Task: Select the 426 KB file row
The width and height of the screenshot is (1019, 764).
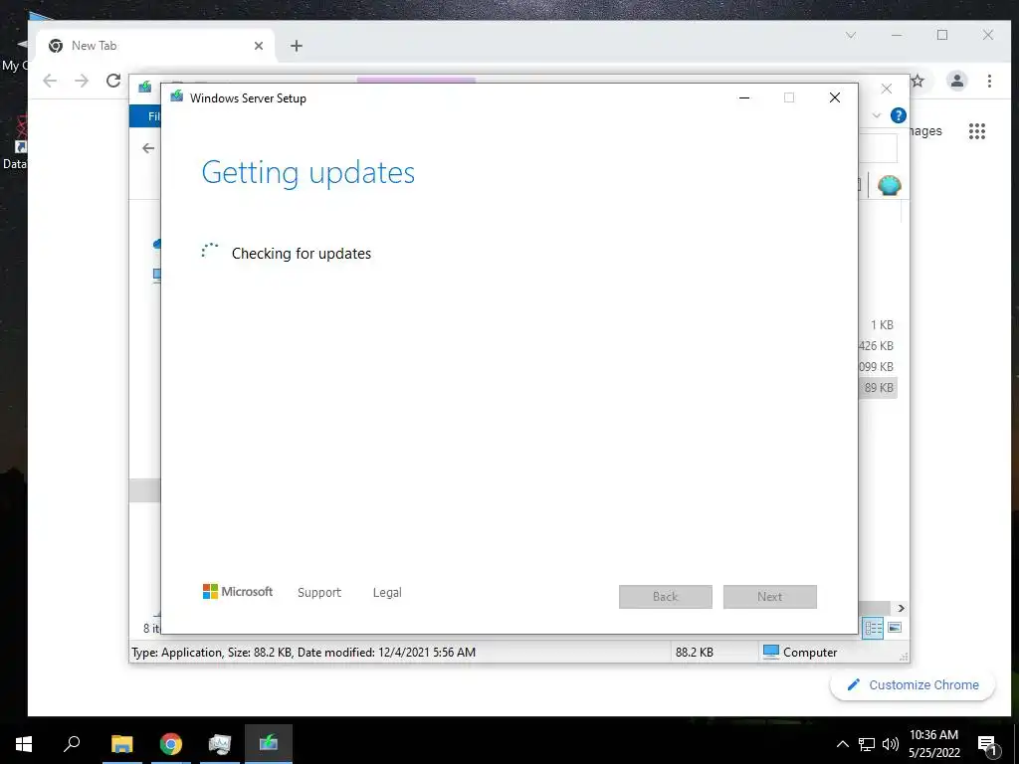Action: [x=877, y=345]
